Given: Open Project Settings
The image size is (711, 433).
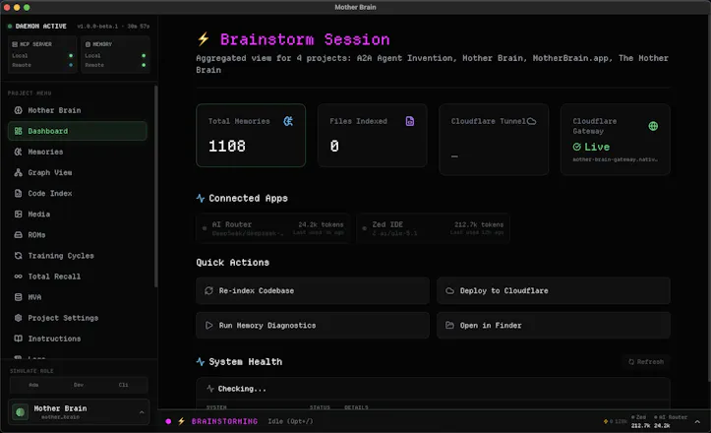Looking at the screenshot, I should [77, 318].
